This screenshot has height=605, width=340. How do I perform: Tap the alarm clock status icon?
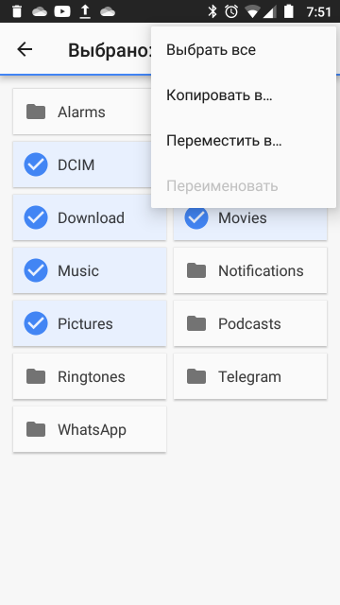point(231,11)
